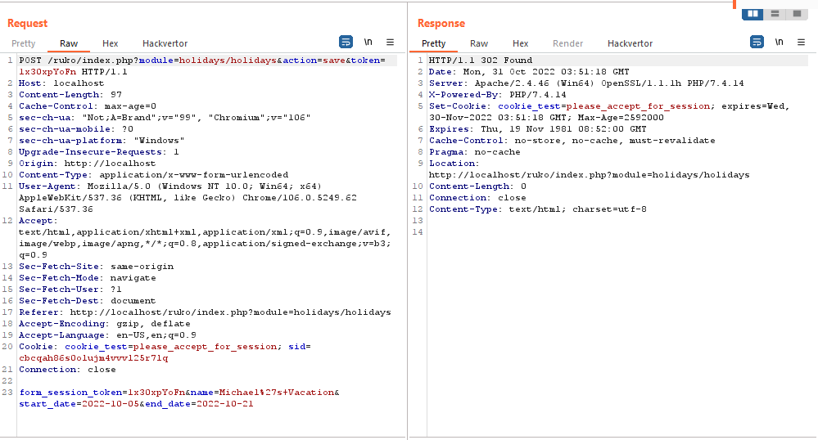Switch Response to Hex tab

point(520,43)
